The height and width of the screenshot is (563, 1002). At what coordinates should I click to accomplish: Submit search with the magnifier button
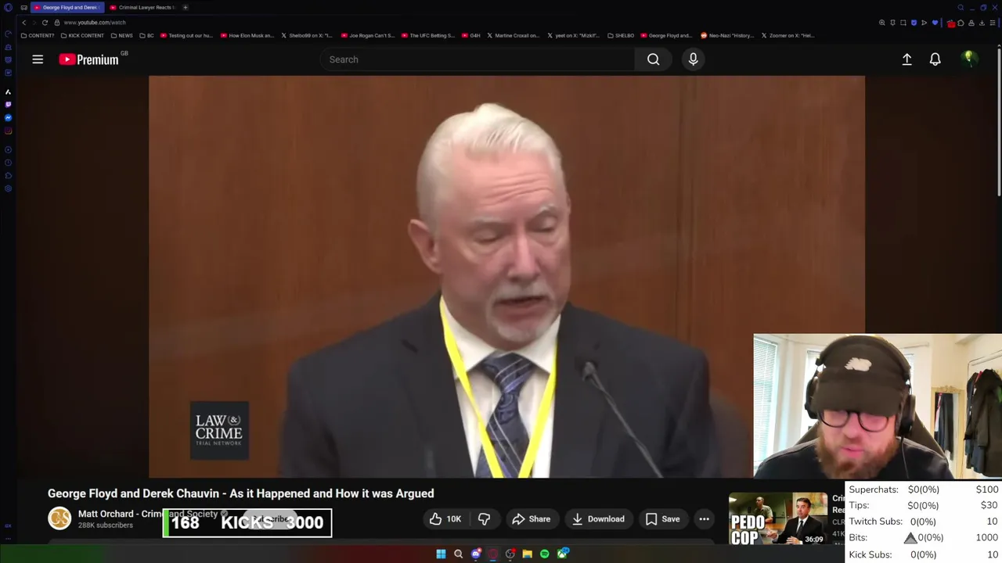click(x=653, y=59)
